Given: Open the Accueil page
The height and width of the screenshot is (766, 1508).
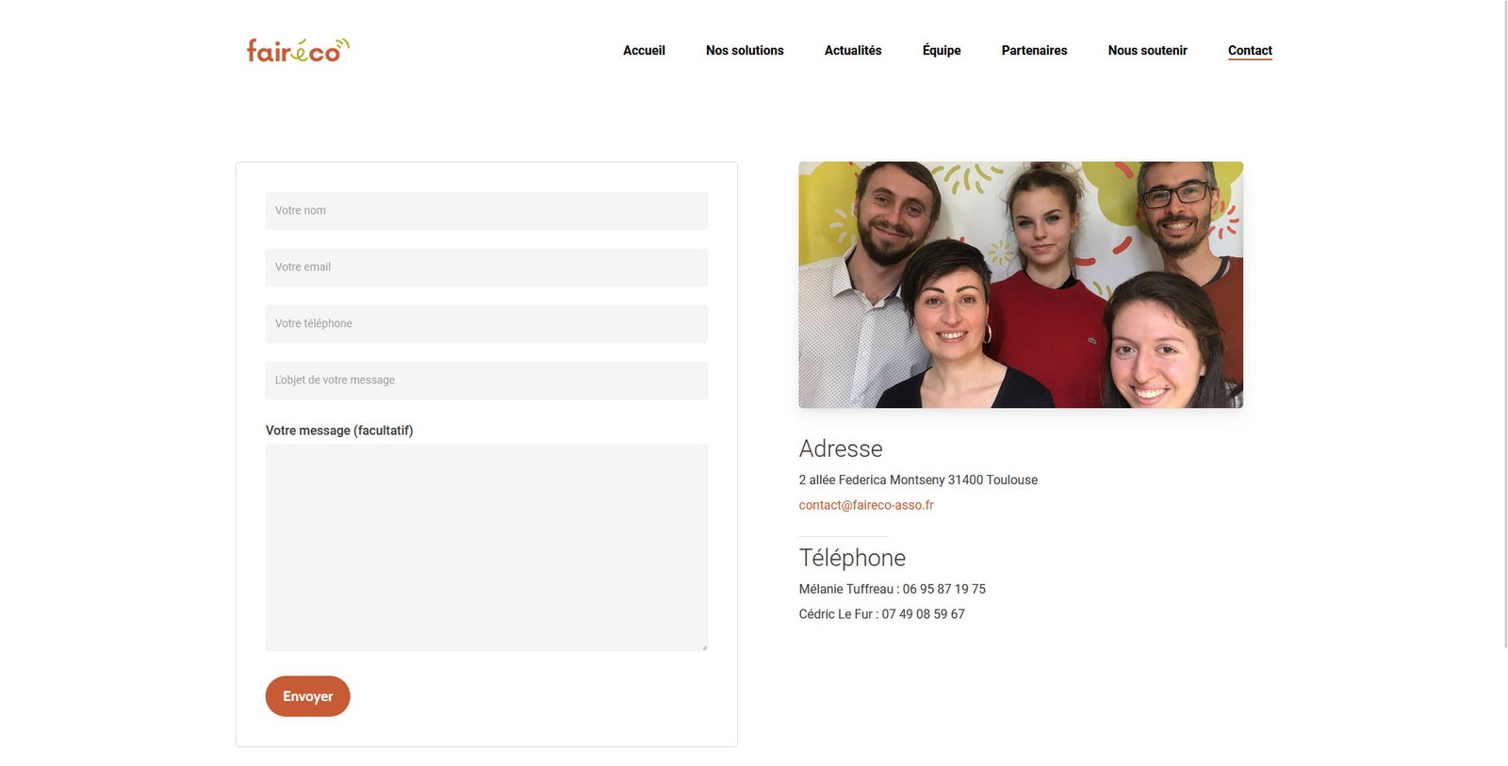Looking at the screenshot, I should (x=644, y=51).
